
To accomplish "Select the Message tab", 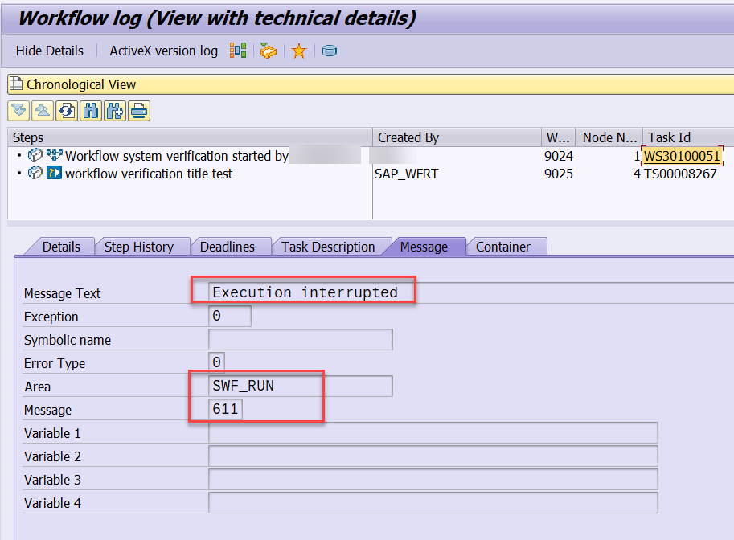I will 424,247.
